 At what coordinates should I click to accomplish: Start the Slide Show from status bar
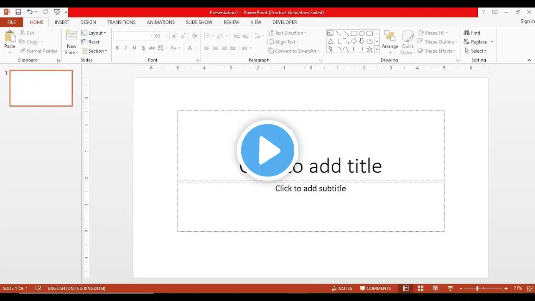click(450, 288)
